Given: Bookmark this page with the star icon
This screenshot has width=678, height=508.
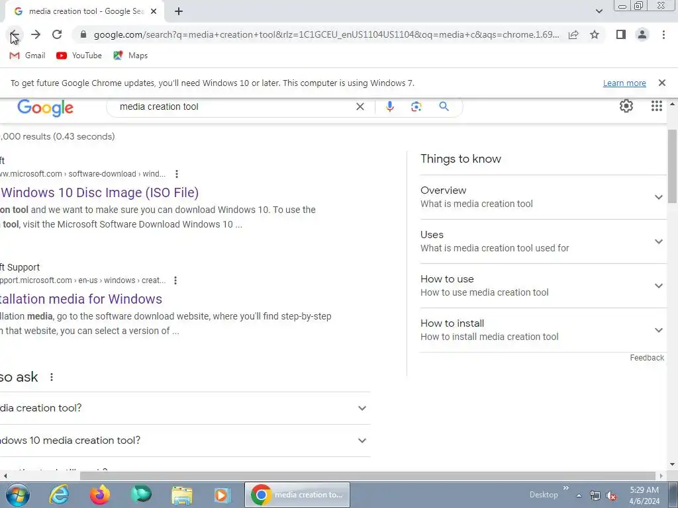Looking at the screenshot, I should pyautogui.click(x=595, y=34).
